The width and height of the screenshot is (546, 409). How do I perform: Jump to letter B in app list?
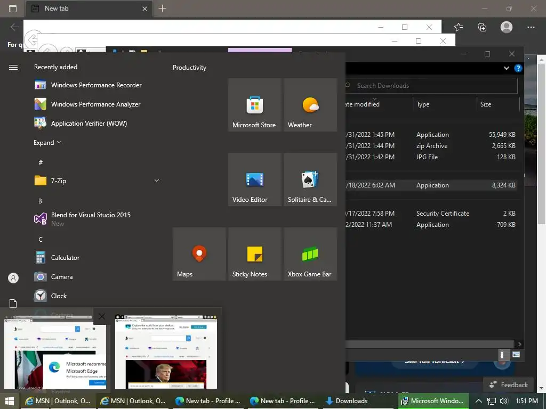(40, 201)
